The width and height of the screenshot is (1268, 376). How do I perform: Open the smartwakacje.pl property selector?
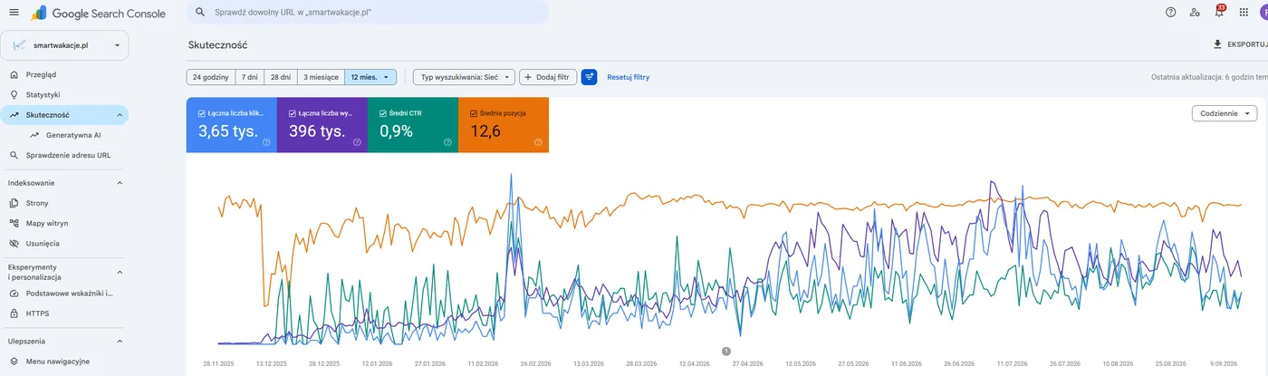coord(65,45)
